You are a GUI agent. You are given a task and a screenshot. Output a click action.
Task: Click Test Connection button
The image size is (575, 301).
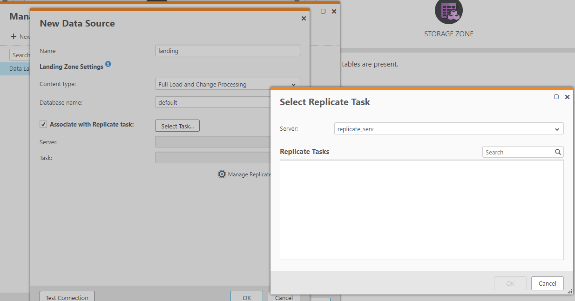tap(67, 297)
